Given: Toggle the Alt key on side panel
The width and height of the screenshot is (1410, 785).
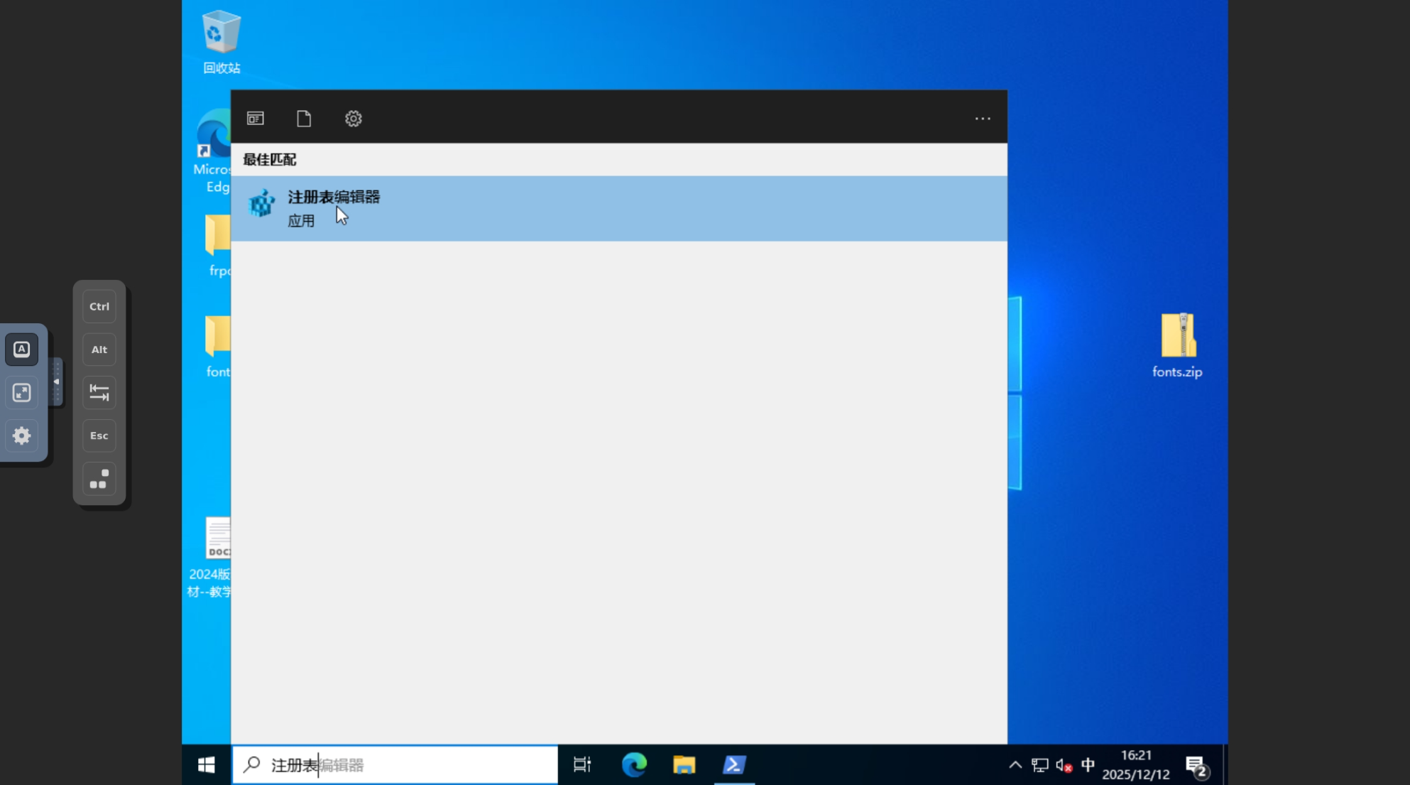Looking at the screenshot, I should click(x=99, y=350).
